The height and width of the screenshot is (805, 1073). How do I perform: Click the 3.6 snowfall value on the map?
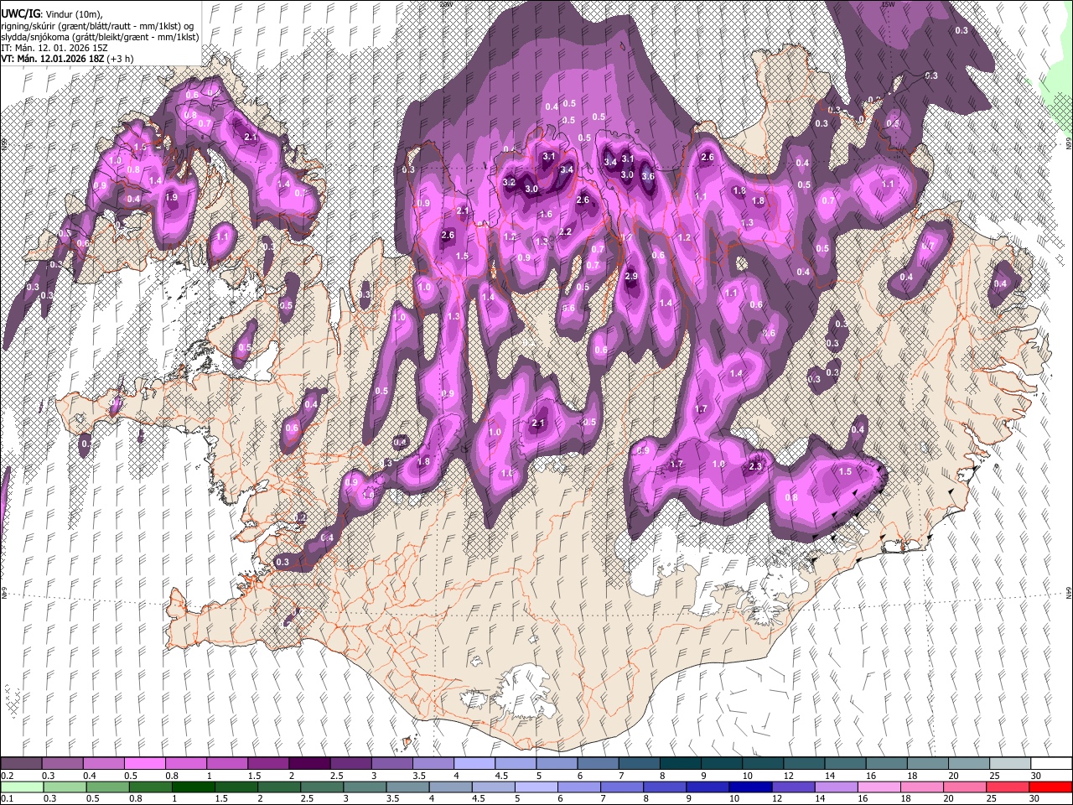coord(648,176)
